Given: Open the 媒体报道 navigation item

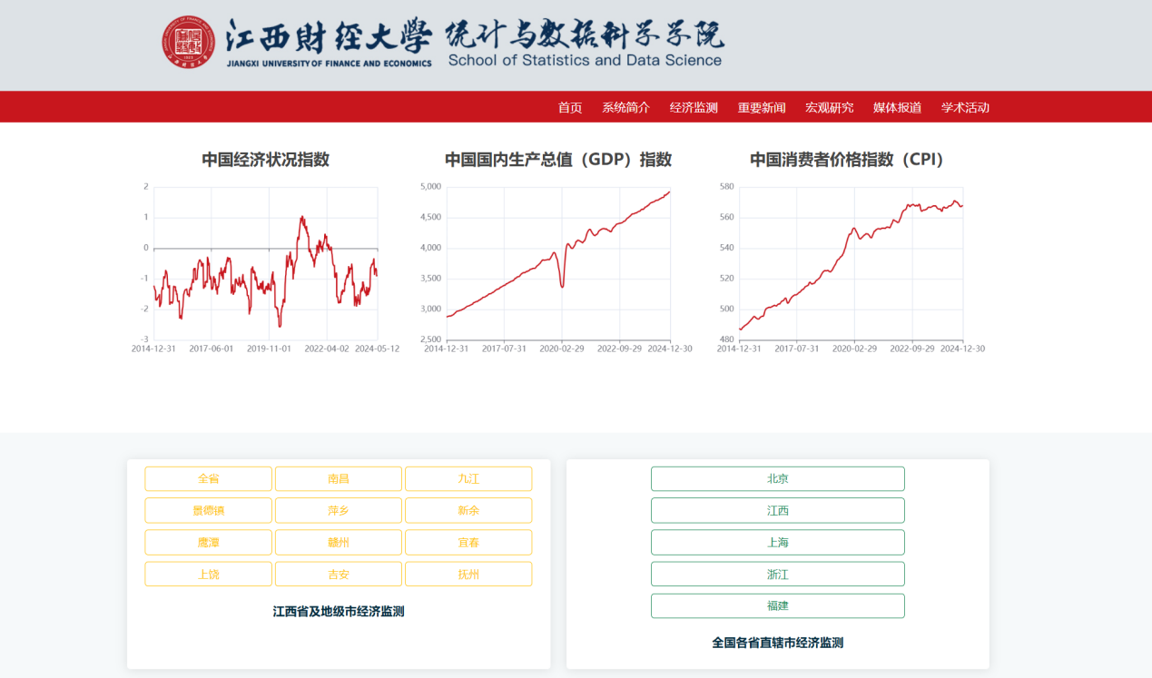Looking at the screenshot, I should coord(897,107).
